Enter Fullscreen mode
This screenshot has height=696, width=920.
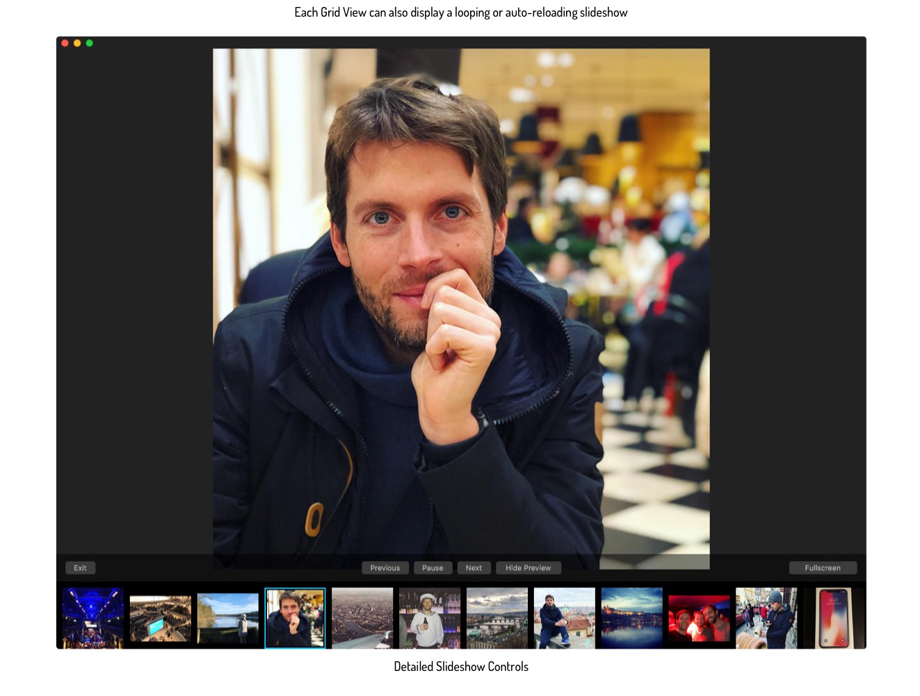pyautogui.click(x=822, y=568)
